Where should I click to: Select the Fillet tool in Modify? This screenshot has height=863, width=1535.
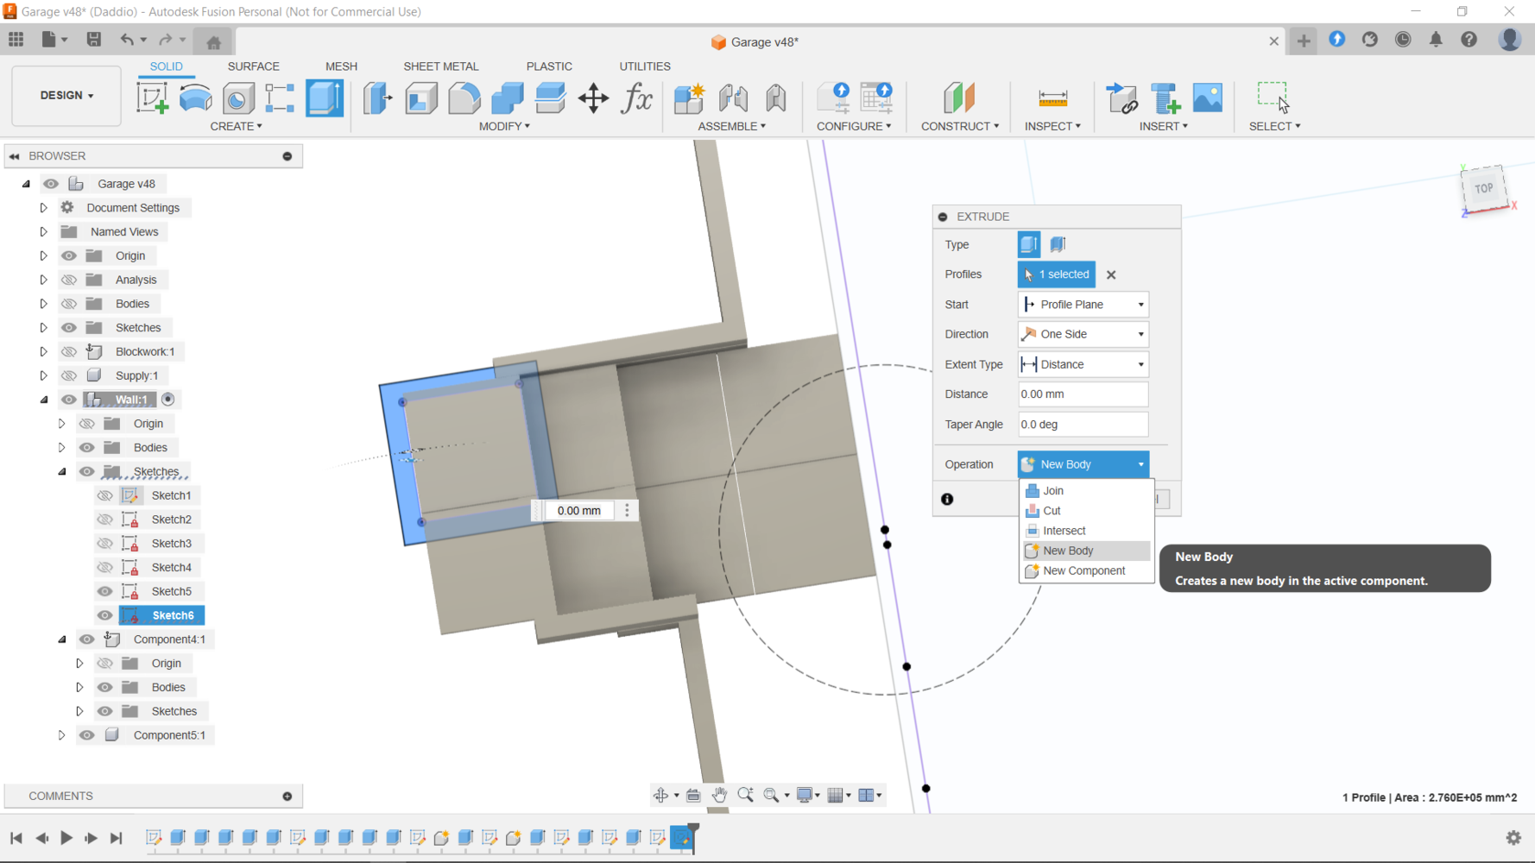(x=464, y=98)
